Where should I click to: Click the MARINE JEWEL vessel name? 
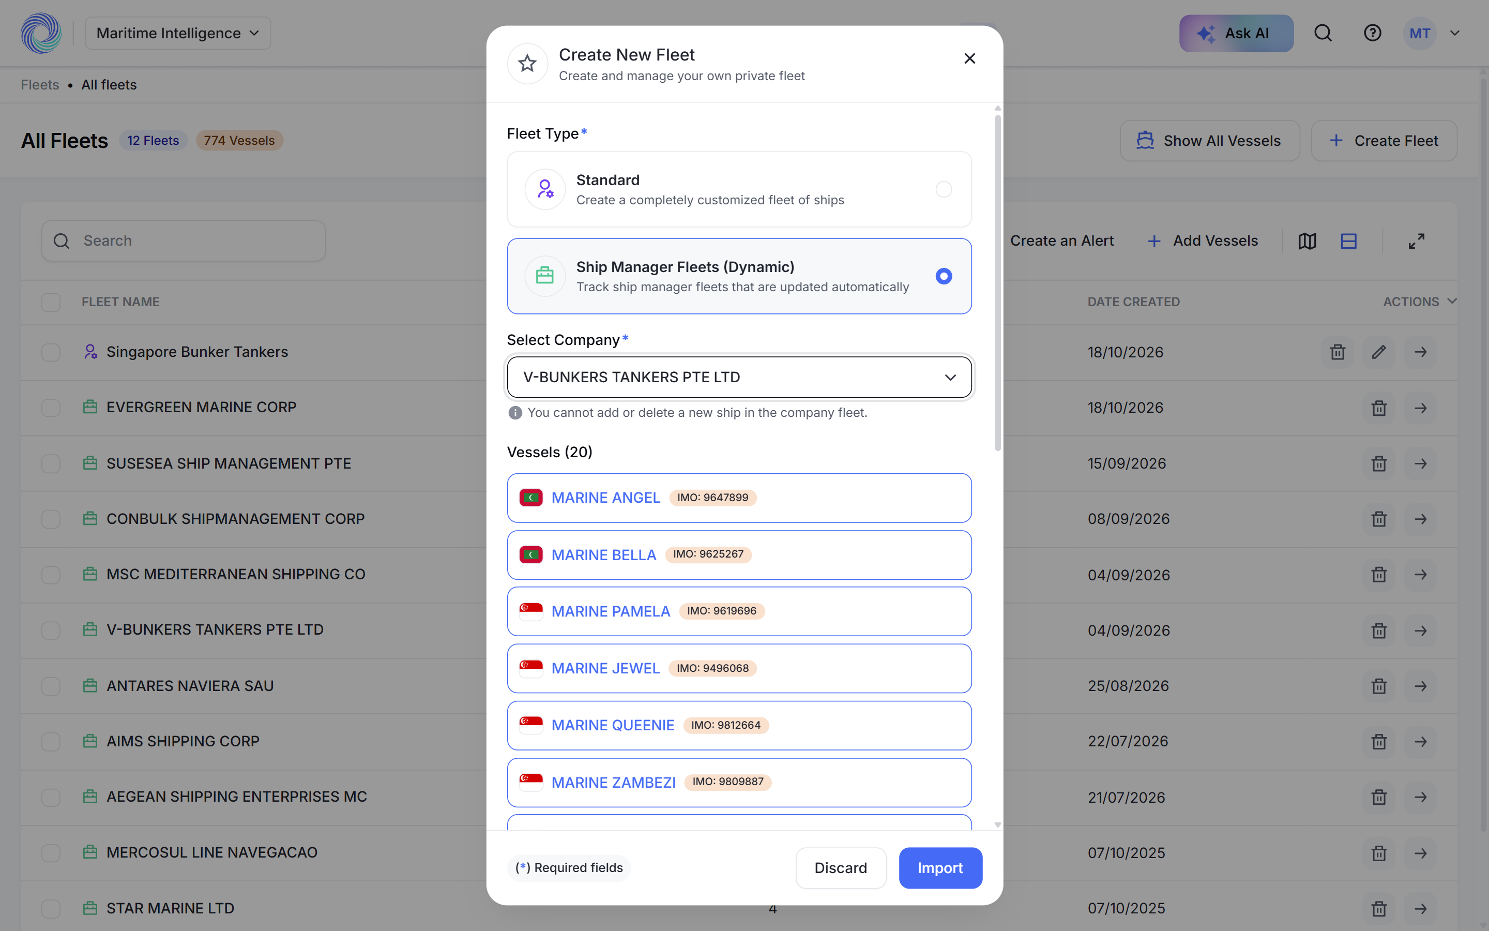[x=605, y=668]
